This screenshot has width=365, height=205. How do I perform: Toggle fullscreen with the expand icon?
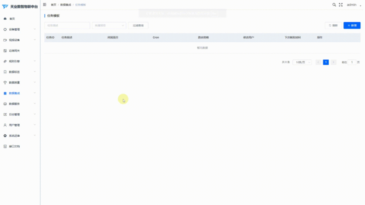[x=341, y=5]
